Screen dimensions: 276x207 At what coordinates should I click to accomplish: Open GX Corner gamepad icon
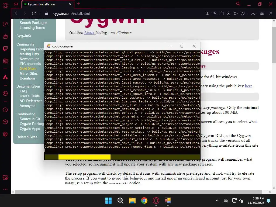(16, 4)
